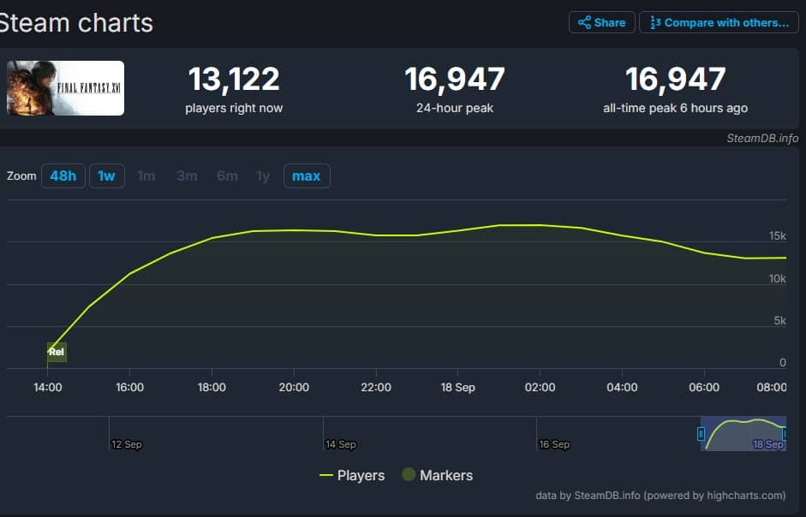Click the SteamDB.info credit text
806x517 pixels.
762,139
